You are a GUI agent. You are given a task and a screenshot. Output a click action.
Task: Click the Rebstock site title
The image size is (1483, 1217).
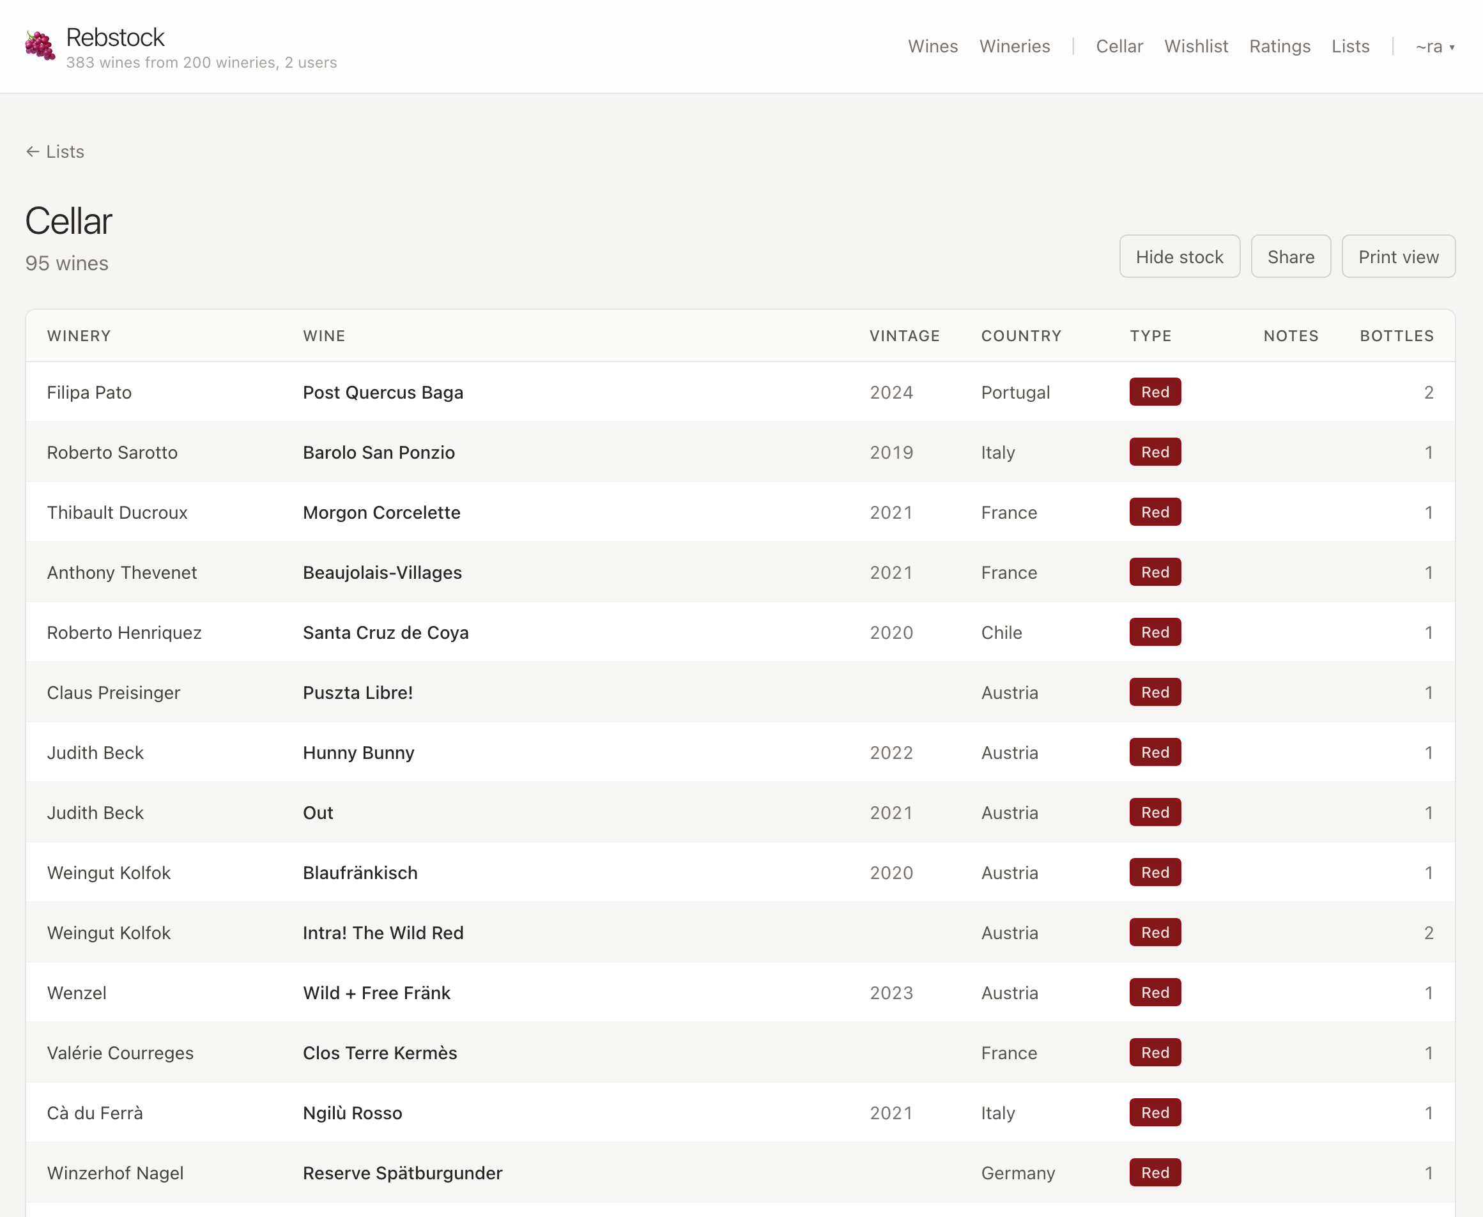[115, 37]
